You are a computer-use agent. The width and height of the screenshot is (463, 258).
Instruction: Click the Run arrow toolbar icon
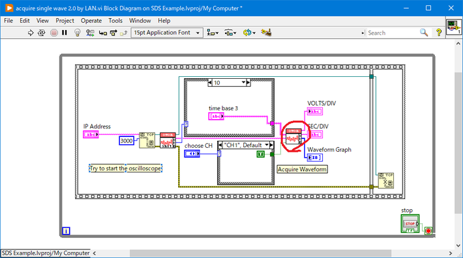30,33
